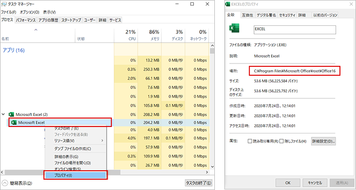Open the 互換性 tab in properties

[247, 15]
